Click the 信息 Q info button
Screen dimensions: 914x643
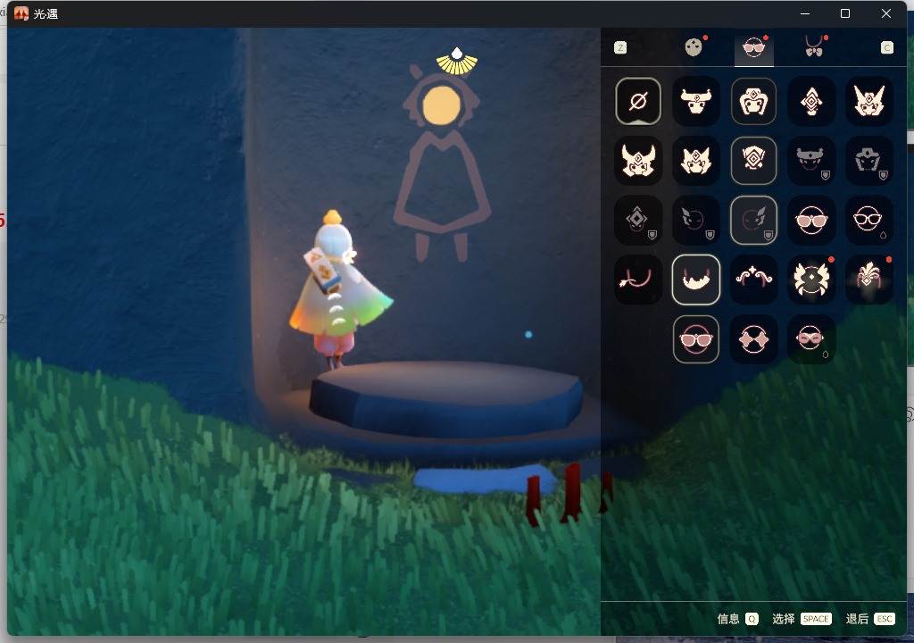point(737,619)
